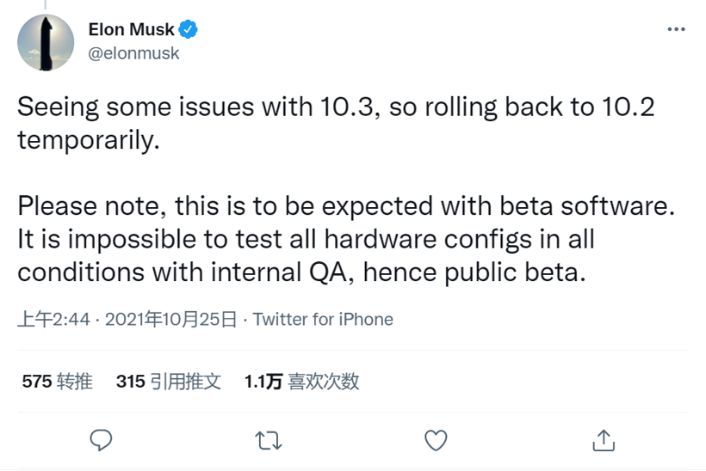
Task: Open the @elonmusk handle link
Action: pos(133,53)
